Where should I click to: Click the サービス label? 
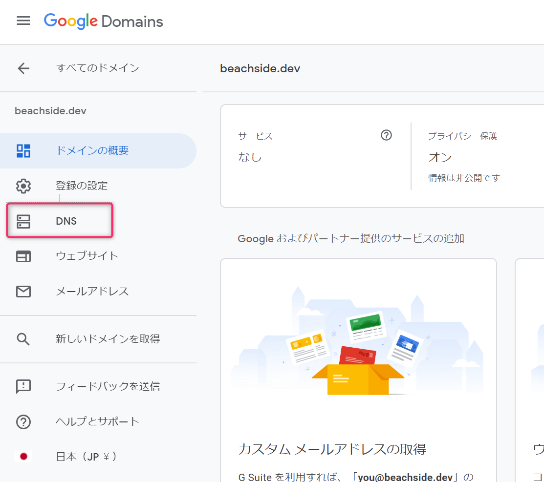pos(255,136)
